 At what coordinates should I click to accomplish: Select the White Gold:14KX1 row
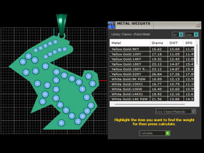pyautogui.click(x=152, y=94)
